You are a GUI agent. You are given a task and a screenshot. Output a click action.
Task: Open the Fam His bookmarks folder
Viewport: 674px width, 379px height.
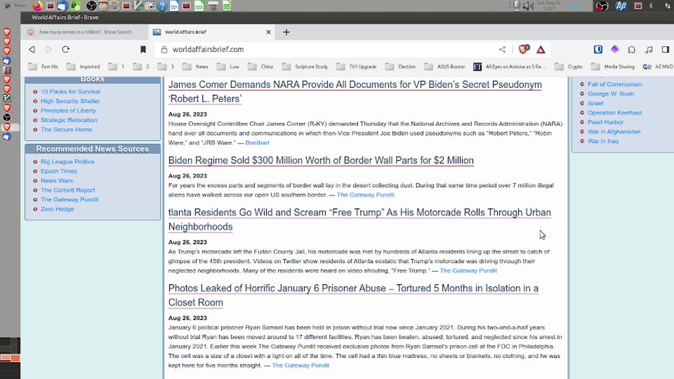click(43, 67)
